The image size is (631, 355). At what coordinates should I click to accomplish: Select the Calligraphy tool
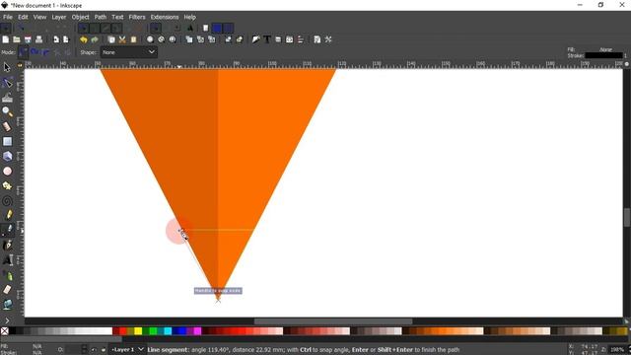pyautogui.click(x=7, y=245)
